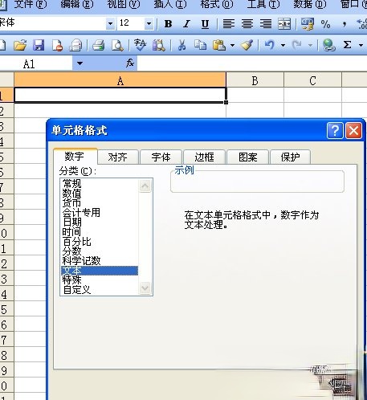Screen dimensions: 367x400
Task: Center align text
Action: (247, 24)
